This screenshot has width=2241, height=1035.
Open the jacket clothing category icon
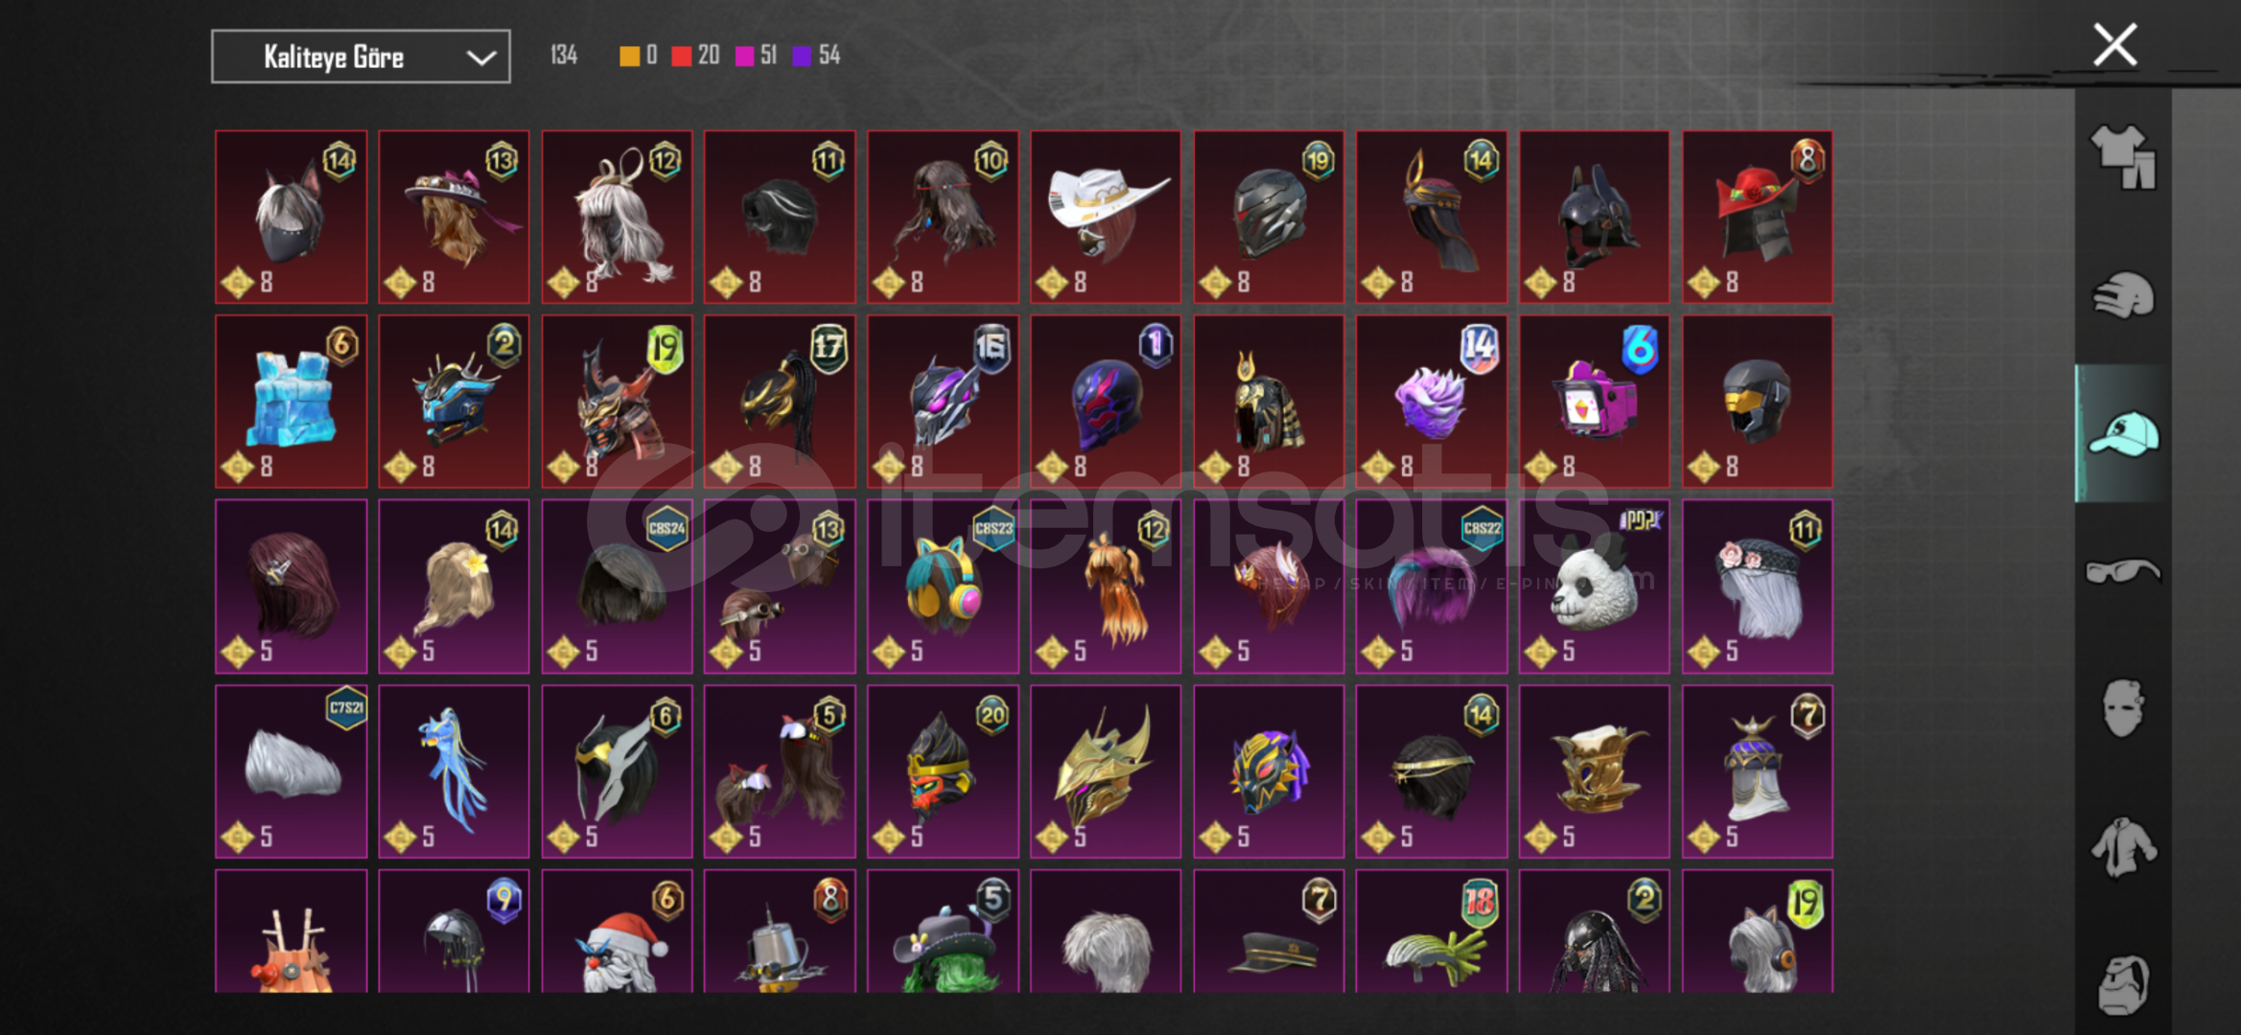[x=2122, y=847]
